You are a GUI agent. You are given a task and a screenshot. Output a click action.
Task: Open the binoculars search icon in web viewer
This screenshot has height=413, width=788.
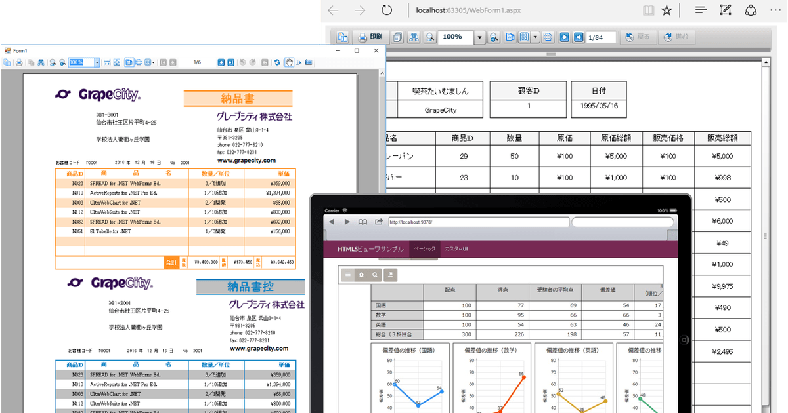click(414, 37)
